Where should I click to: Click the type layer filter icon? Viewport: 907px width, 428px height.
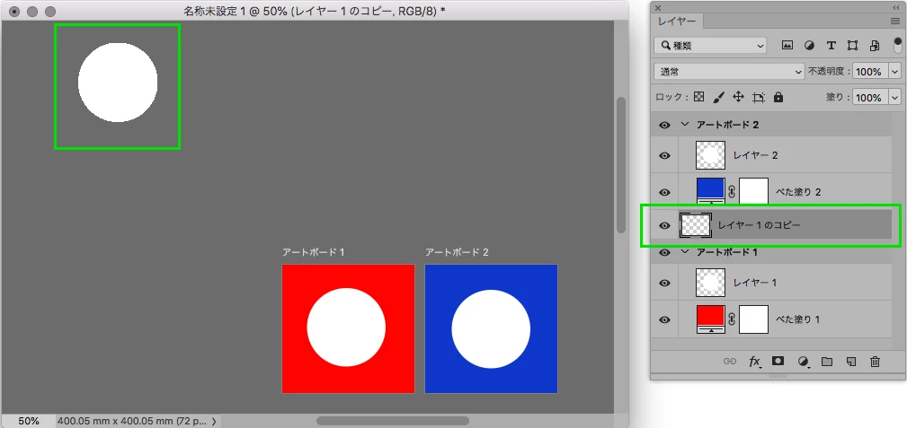coord(831,45)
